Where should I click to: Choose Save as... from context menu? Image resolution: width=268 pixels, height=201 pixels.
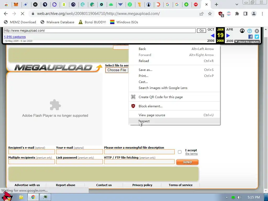(174, 70)
